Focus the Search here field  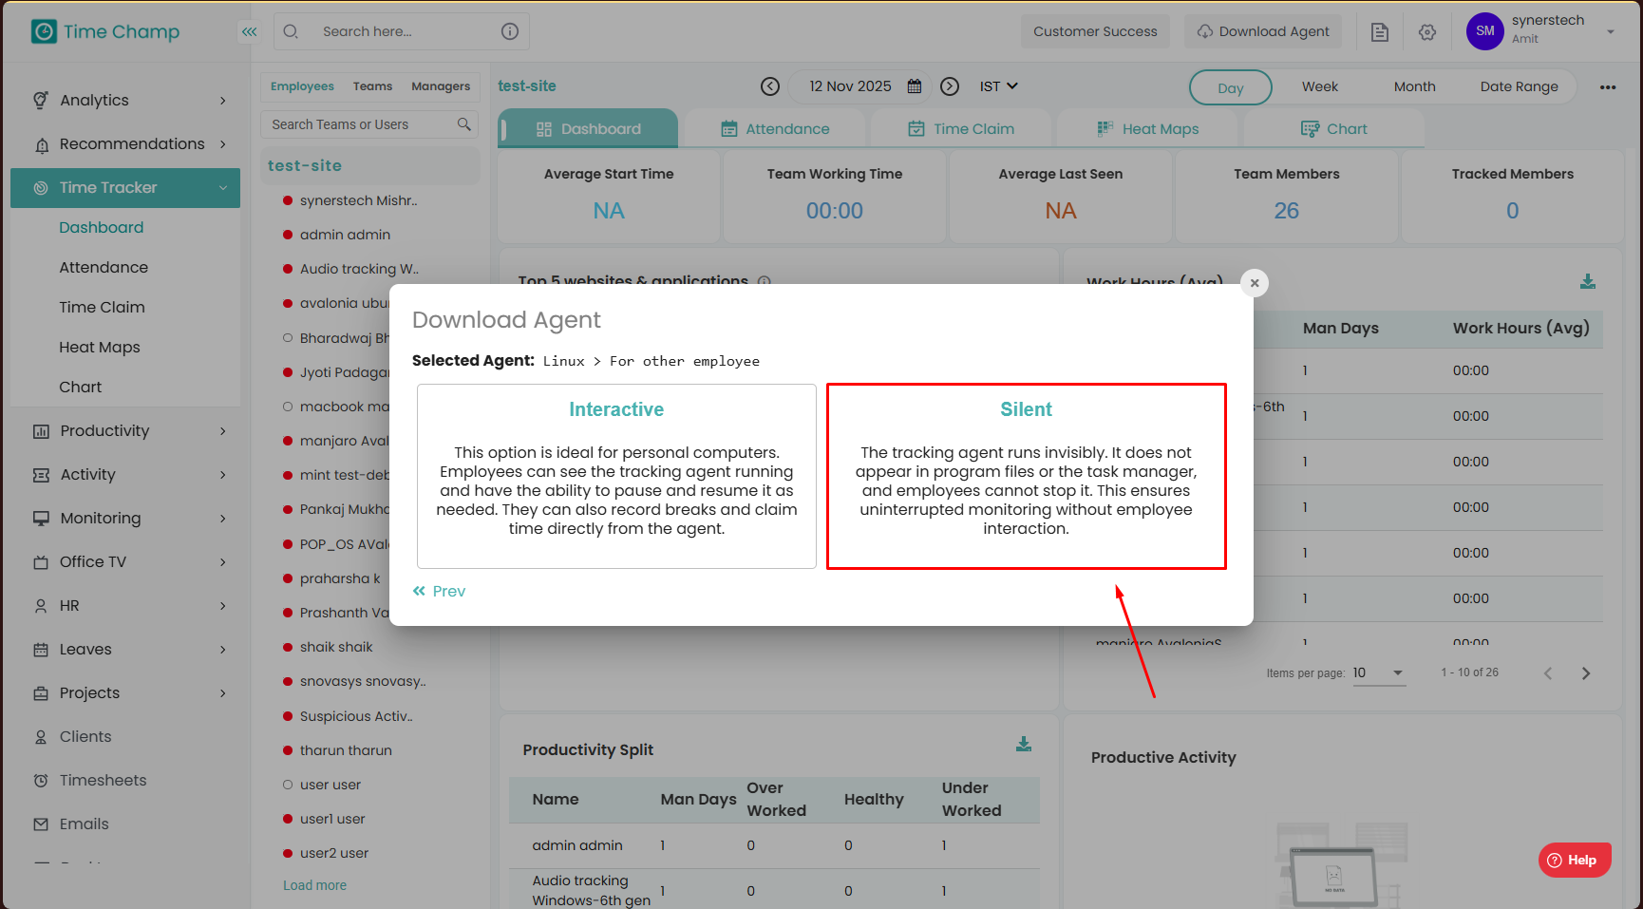(402, 31)
